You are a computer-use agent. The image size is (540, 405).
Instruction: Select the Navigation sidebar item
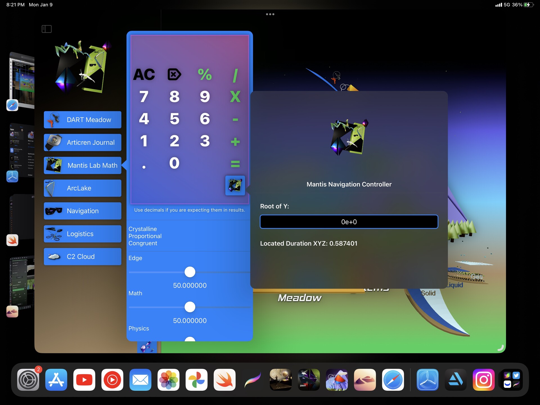[x=82, y=211]
